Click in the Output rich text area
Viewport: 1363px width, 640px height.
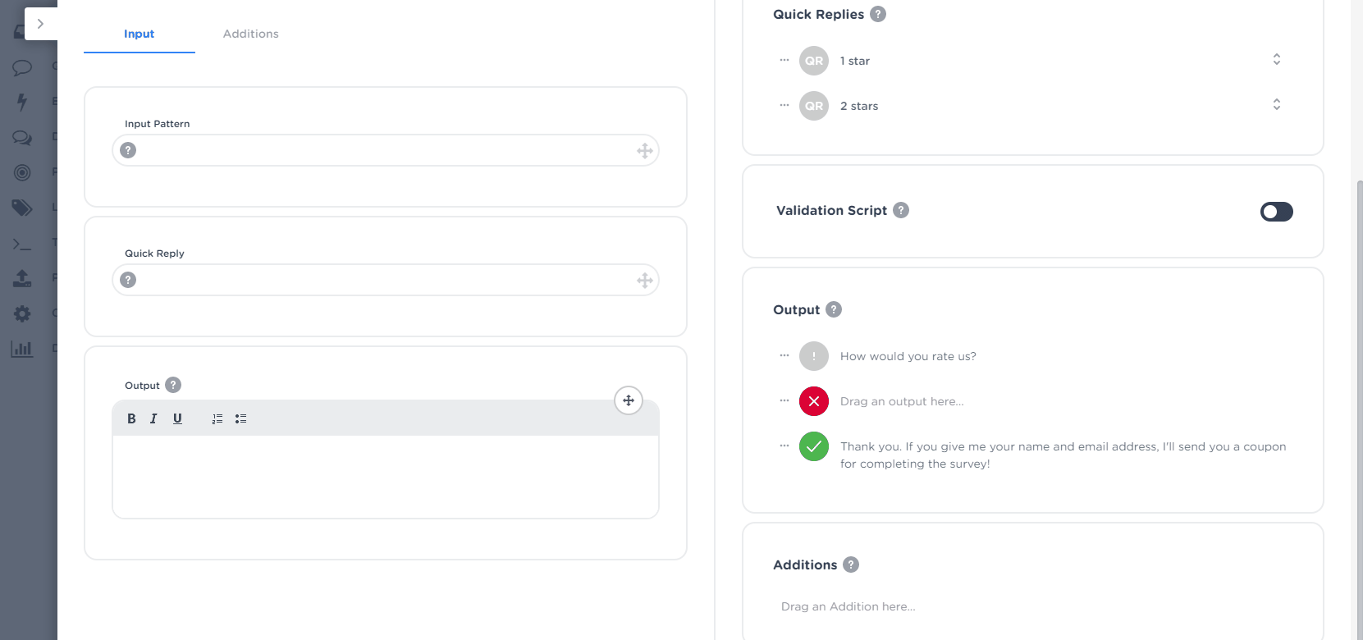(x=386, y=476)
